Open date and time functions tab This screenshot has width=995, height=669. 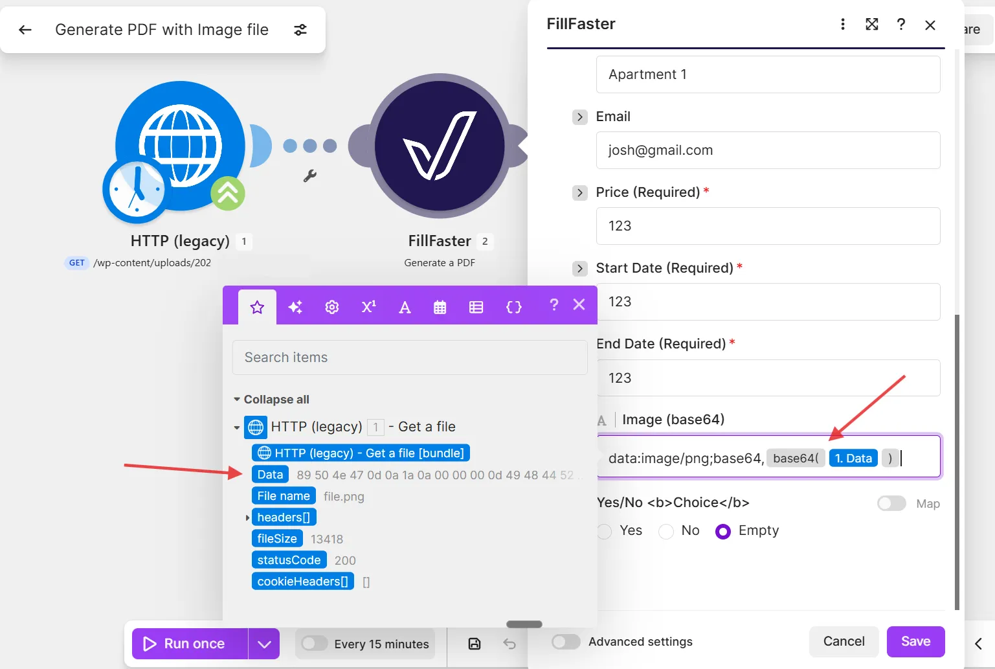coord(440,307)
